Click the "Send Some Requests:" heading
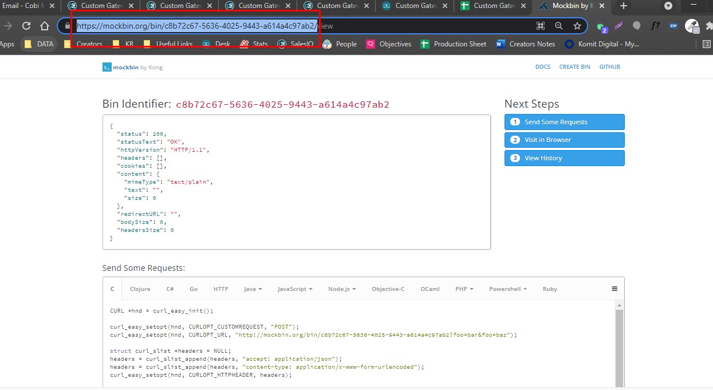713x390 pixels. click(x=144, y=268)
